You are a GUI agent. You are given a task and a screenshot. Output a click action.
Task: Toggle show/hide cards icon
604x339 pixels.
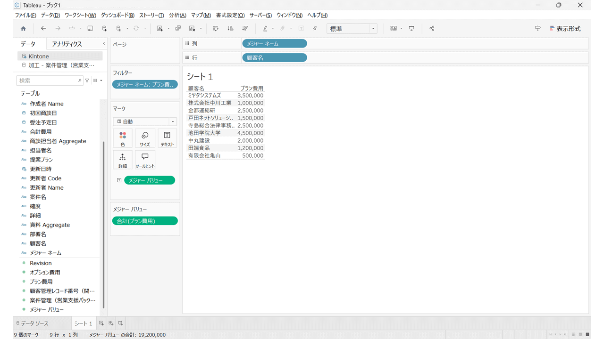tap(393, 29)
